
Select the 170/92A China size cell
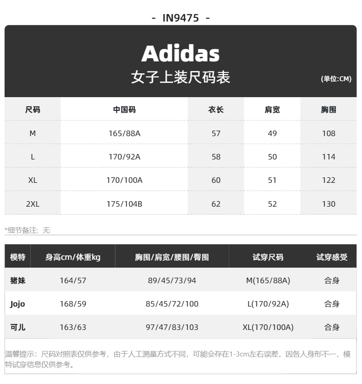125,157
